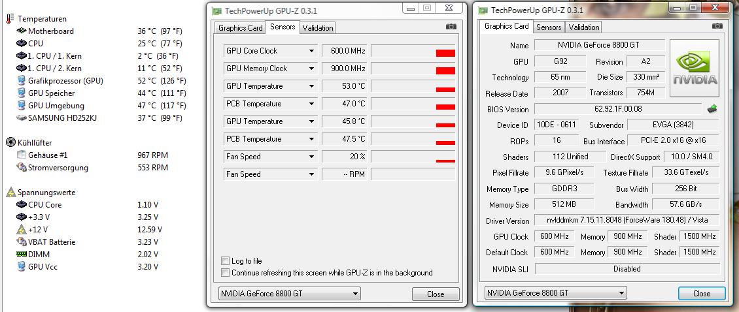Select Graphics Card tab in right GPU-Z window
This screenshot has width=739, height=312.
(507, 26)
